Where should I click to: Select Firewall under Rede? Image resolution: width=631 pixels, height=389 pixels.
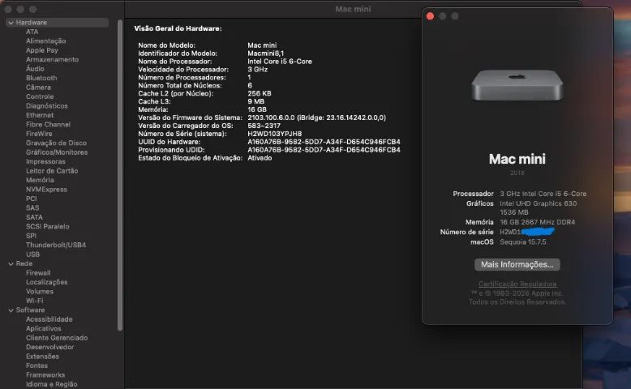pyautogui.click(x=38, y=273)
